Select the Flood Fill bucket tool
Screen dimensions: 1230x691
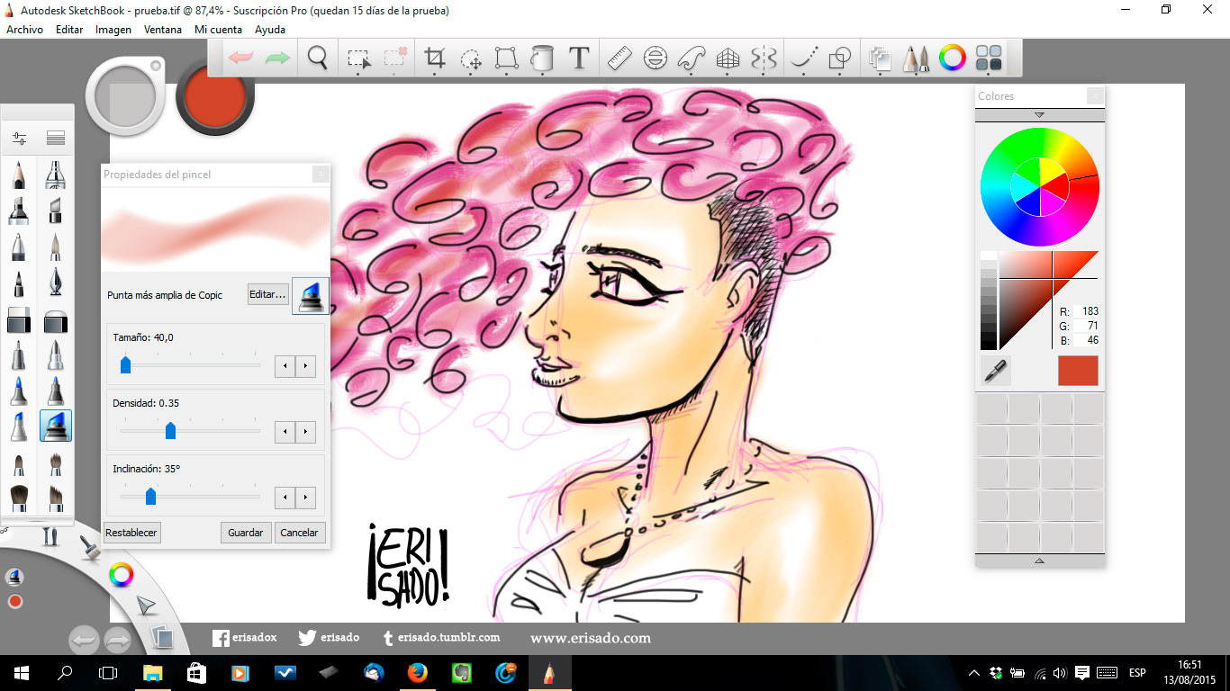(542, 59)
